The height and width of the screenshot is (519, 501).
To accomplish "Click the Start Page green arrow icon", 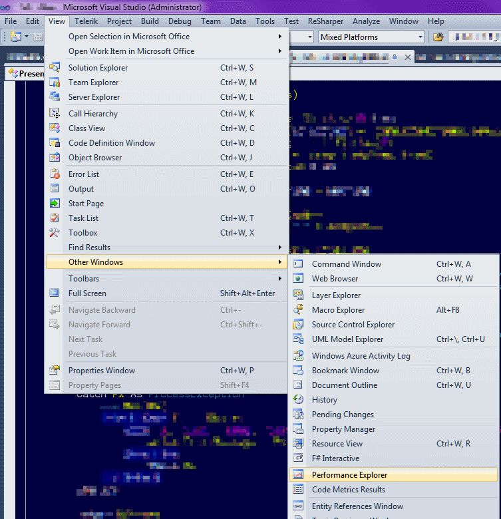I will click(x=55, y=203).
